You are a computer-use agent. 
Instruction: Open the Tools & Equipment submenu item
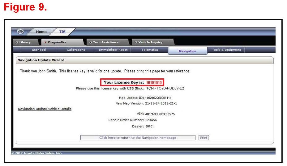click(x=226, y=50)
